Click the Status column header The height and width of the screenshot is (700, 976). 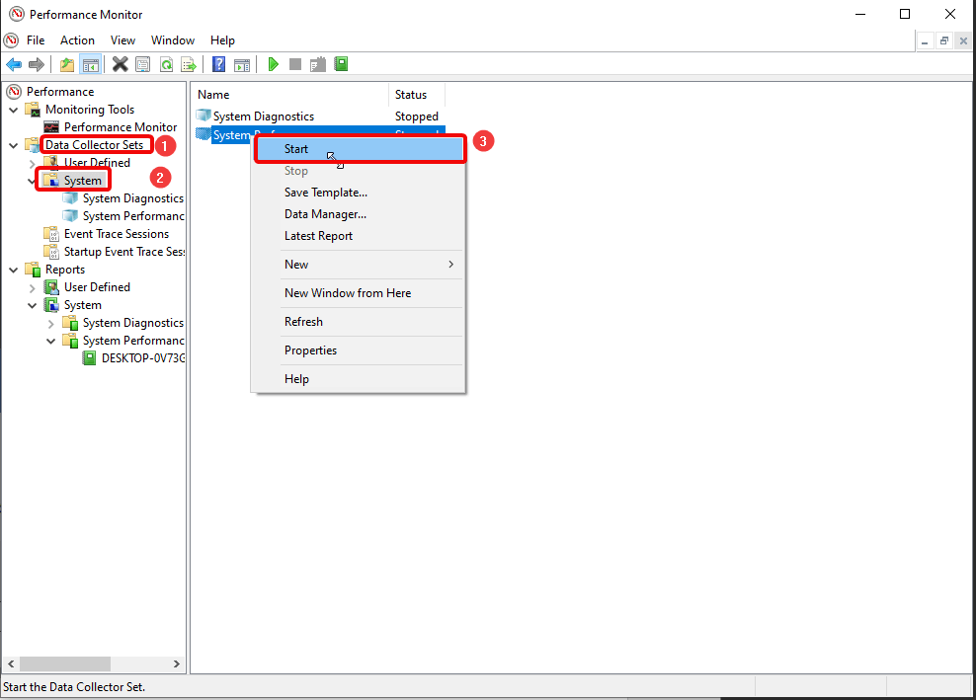(x=410, y=95)
